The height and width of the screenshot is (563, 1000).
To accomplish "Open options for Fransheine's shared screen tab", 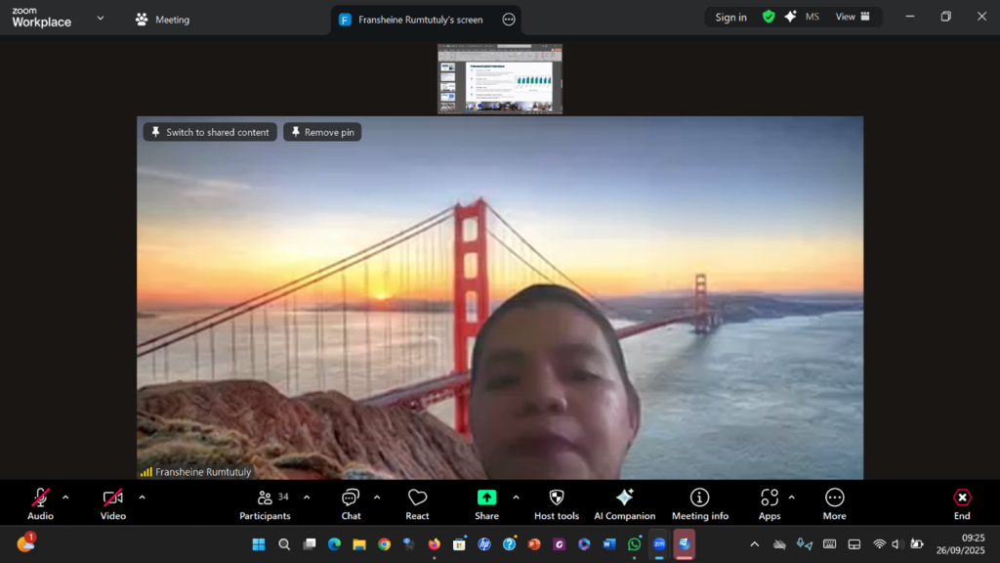I will click(x=508, y=20).
